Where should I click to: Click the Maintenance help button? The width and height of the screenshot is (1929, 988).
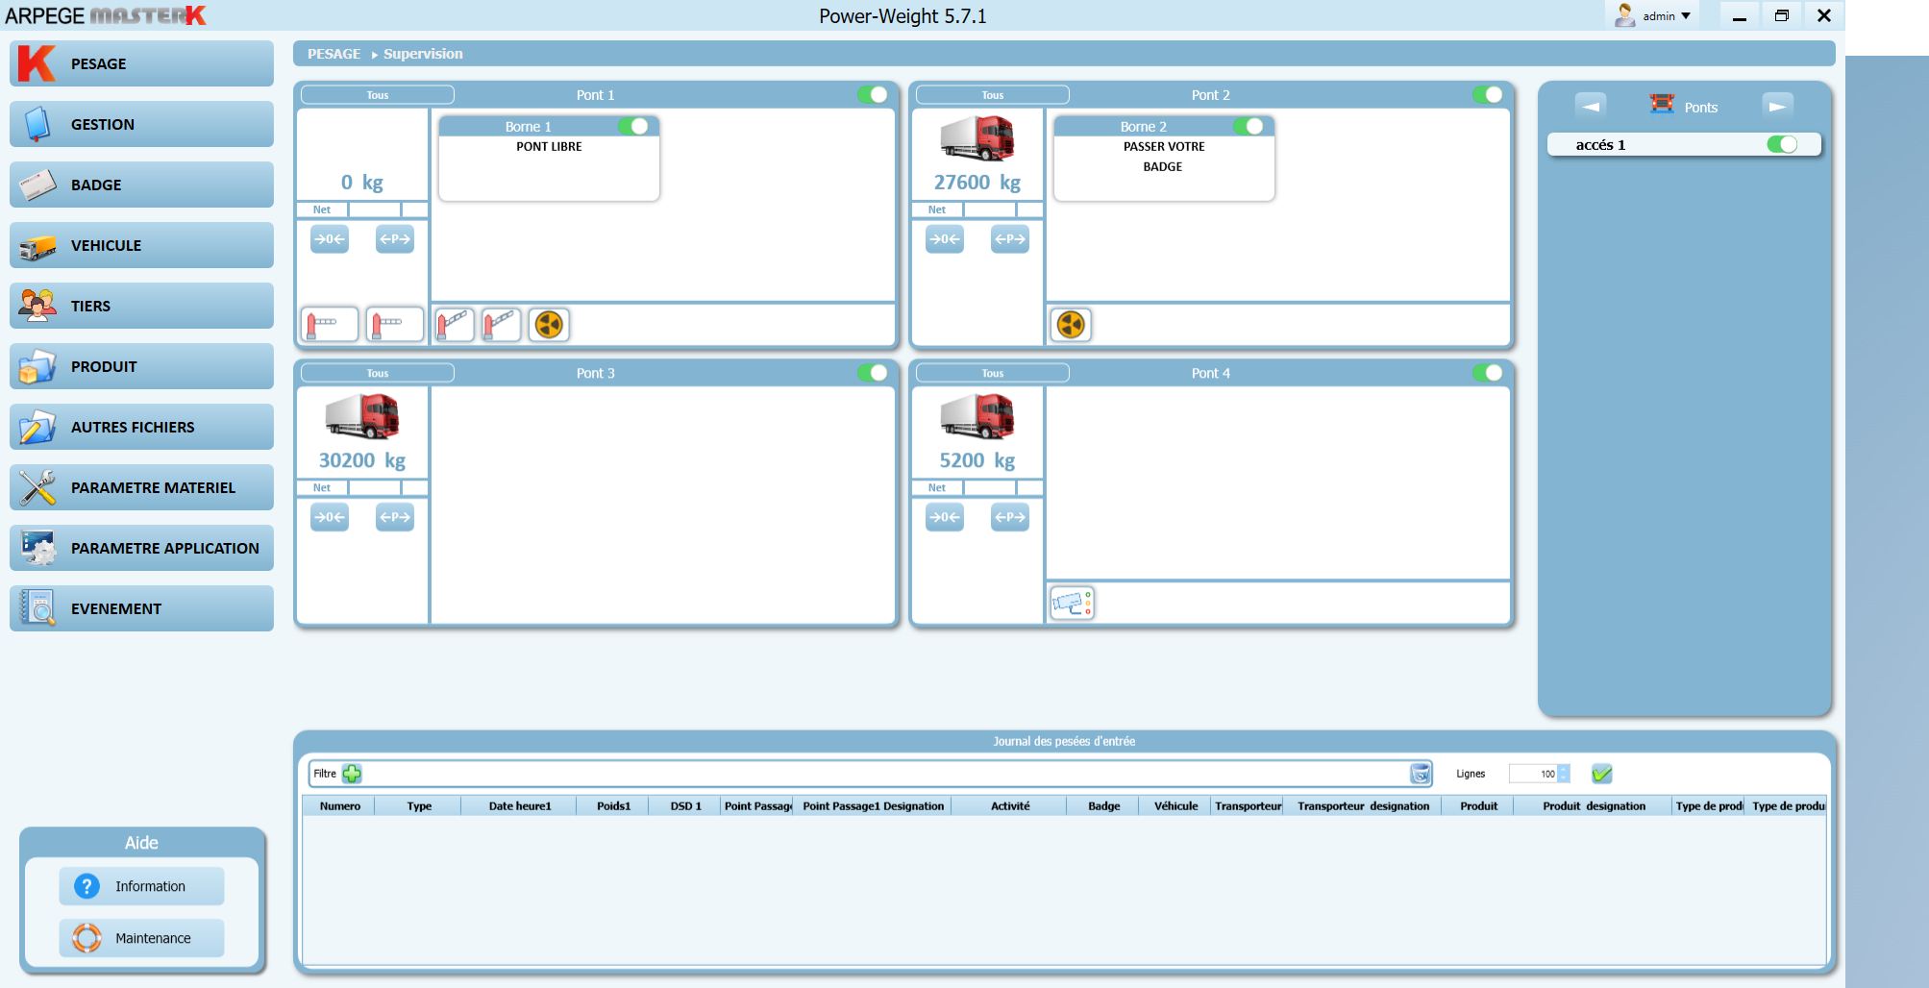tap(142, 938)
